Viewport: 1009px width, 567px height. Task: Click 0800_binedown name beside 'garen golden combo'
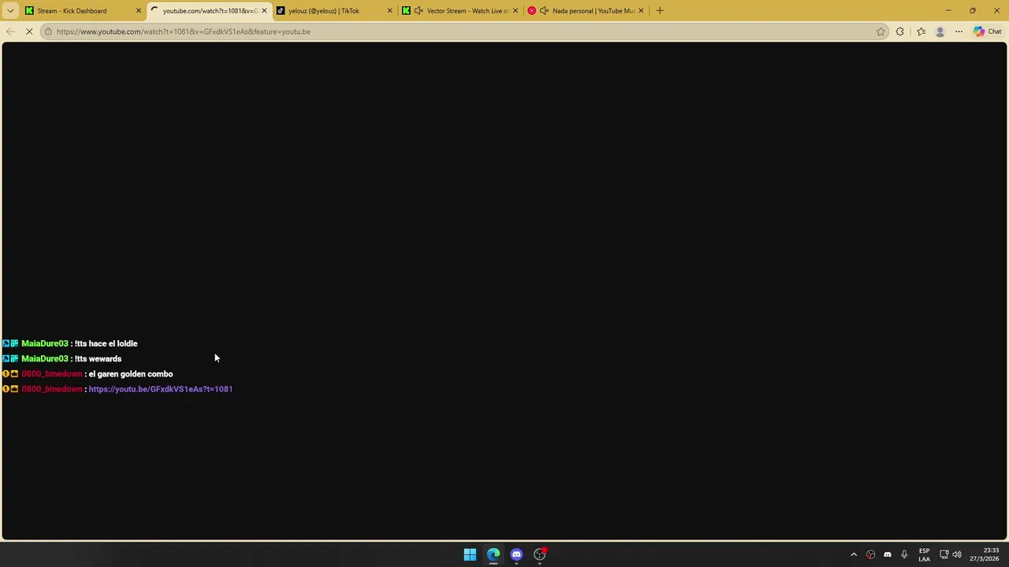(51, 374)
